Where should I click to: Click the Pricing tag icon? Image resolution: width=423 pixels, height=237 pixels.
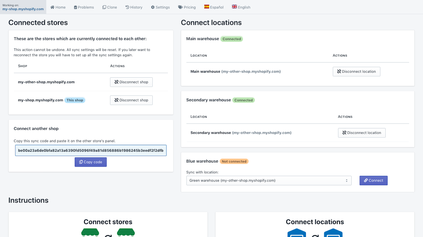pyautogui.click(x=180, y=7)
